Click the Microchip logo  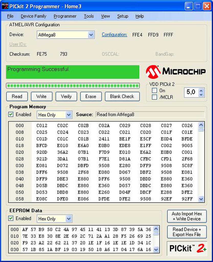click(x=176, y=72)
